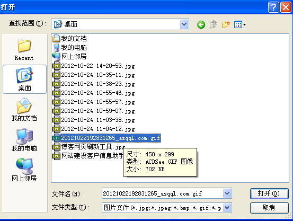This screenshot has height=221, width=293.
Task: Expand the 文件名 dropdown arrow
Action: click(227, 193)
